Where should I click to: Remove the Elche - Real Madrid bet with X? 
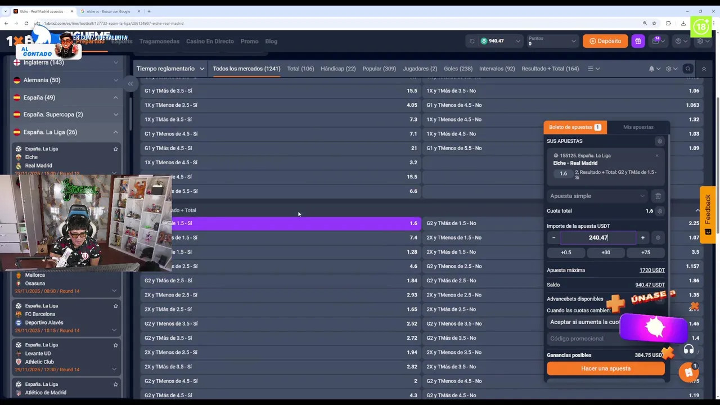pos(656,156)
